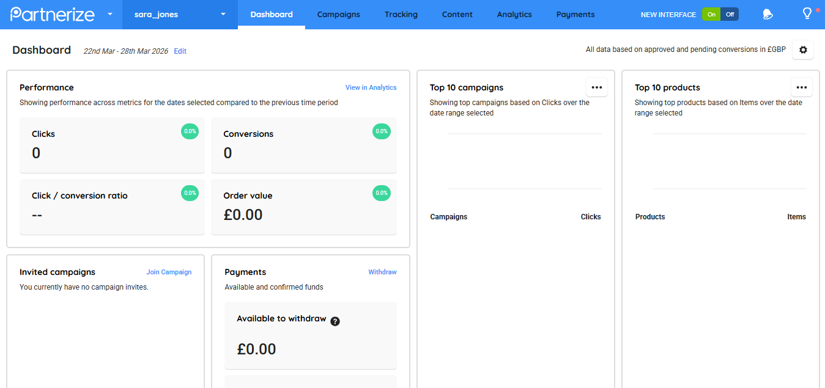The width and height of the screenshot is (825, 388).
Task: Click the Top 10 campaigns heading
Action: pyautogui.click(x=467, y=87)
